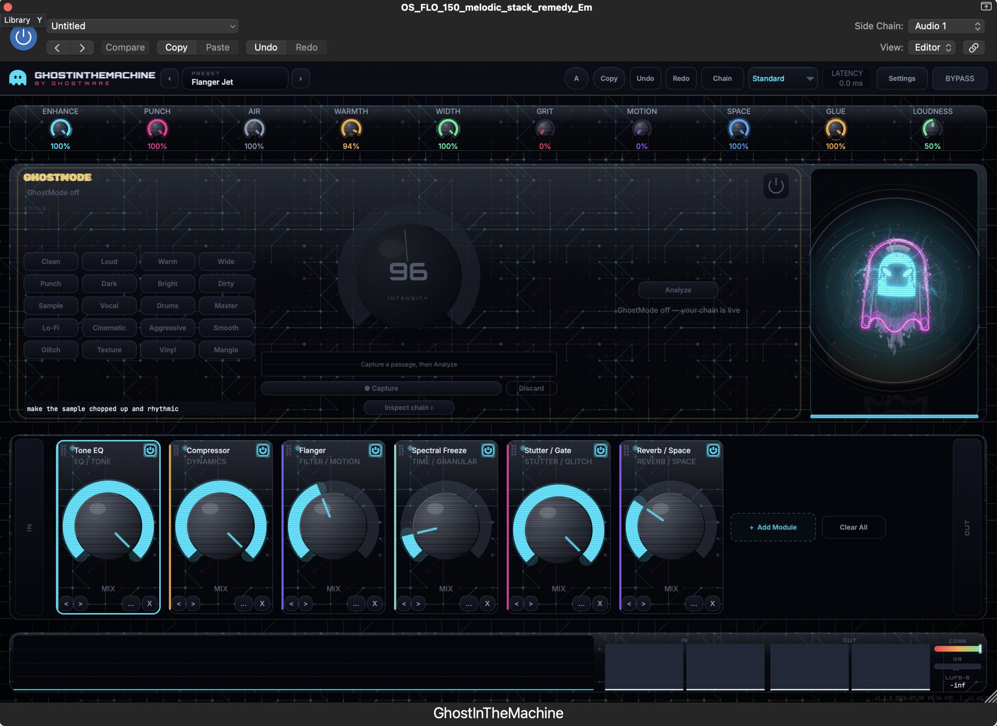Remove the Reverb / Space module with X
Image resolution: width=997 pixels, height=726 pixels.
click(712, 603)
